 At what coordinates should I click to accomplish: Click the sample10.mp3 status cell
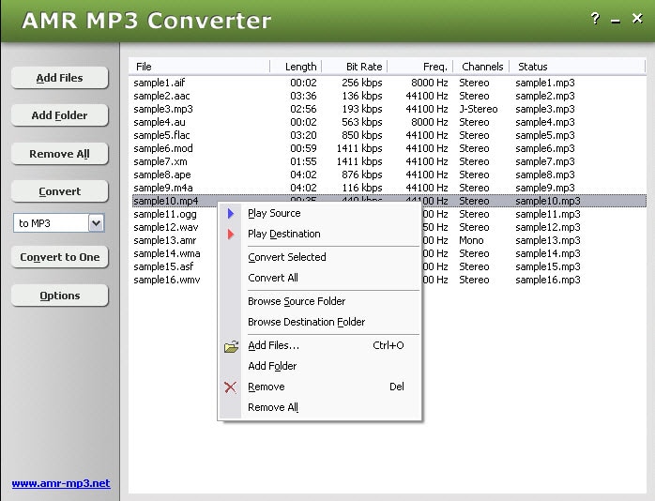tap(548, 201)
